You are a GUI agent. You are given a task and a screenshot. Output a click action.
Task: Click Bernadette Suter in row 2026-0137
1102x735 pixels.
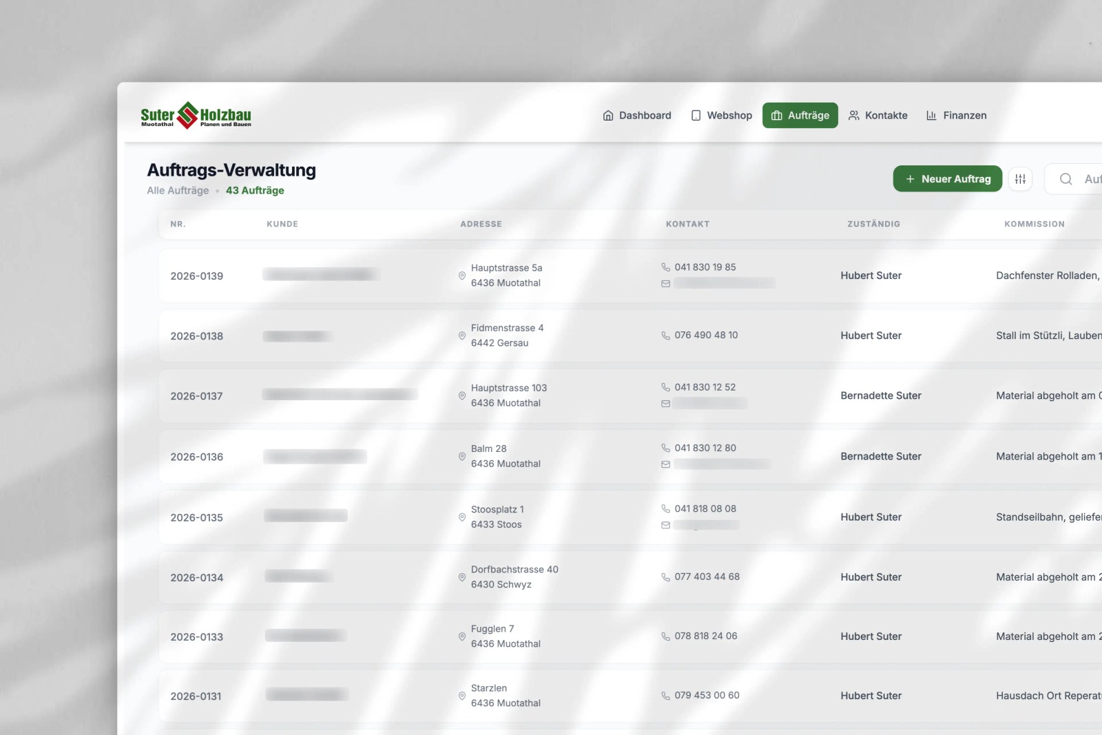tap(881, 395)
